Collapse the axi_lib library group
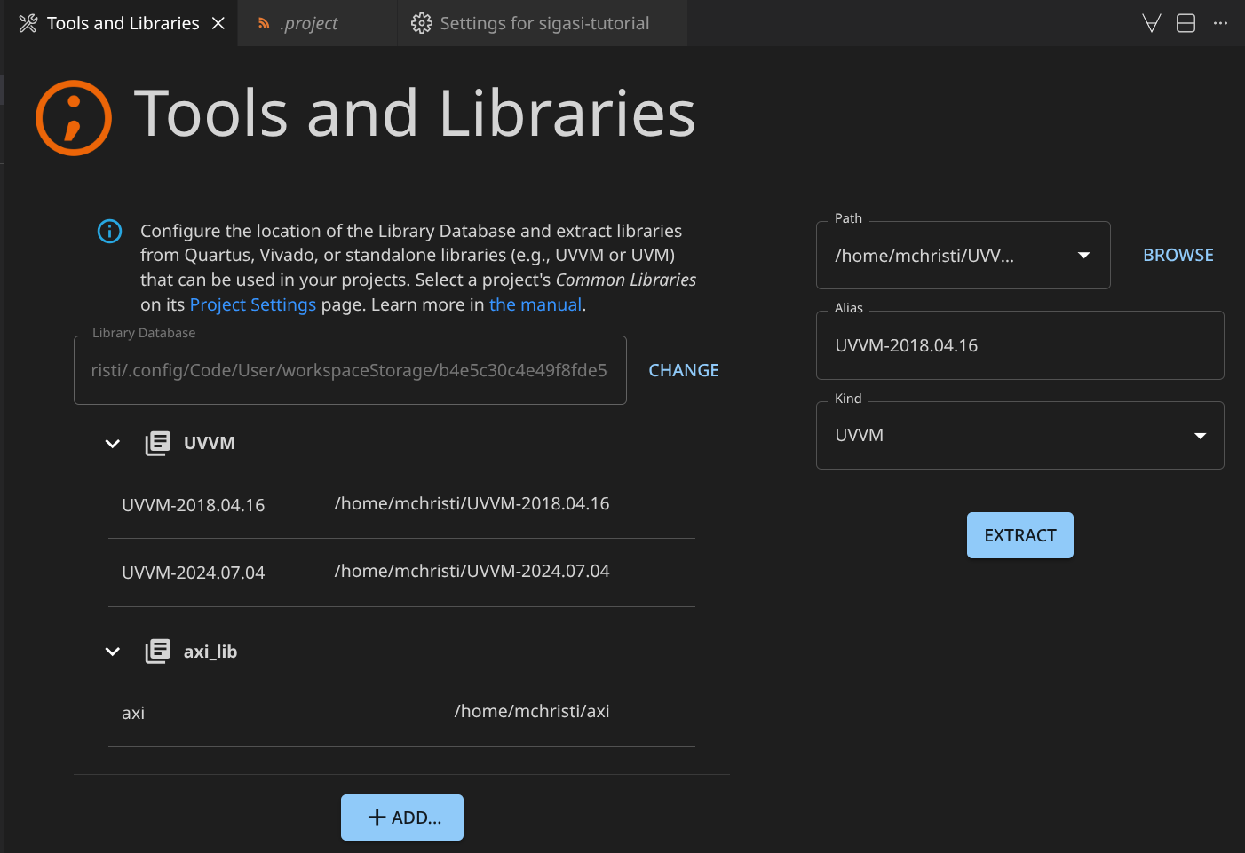 113,652
